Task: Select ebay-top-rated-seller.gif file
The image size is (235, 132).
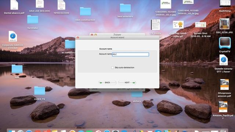Action: point(178,25)
